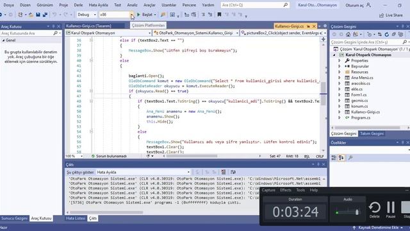This screenshot has height=231, width=410.
Task: Switch to the Takım Gezgini tab
Action: (x=372, y=133)
